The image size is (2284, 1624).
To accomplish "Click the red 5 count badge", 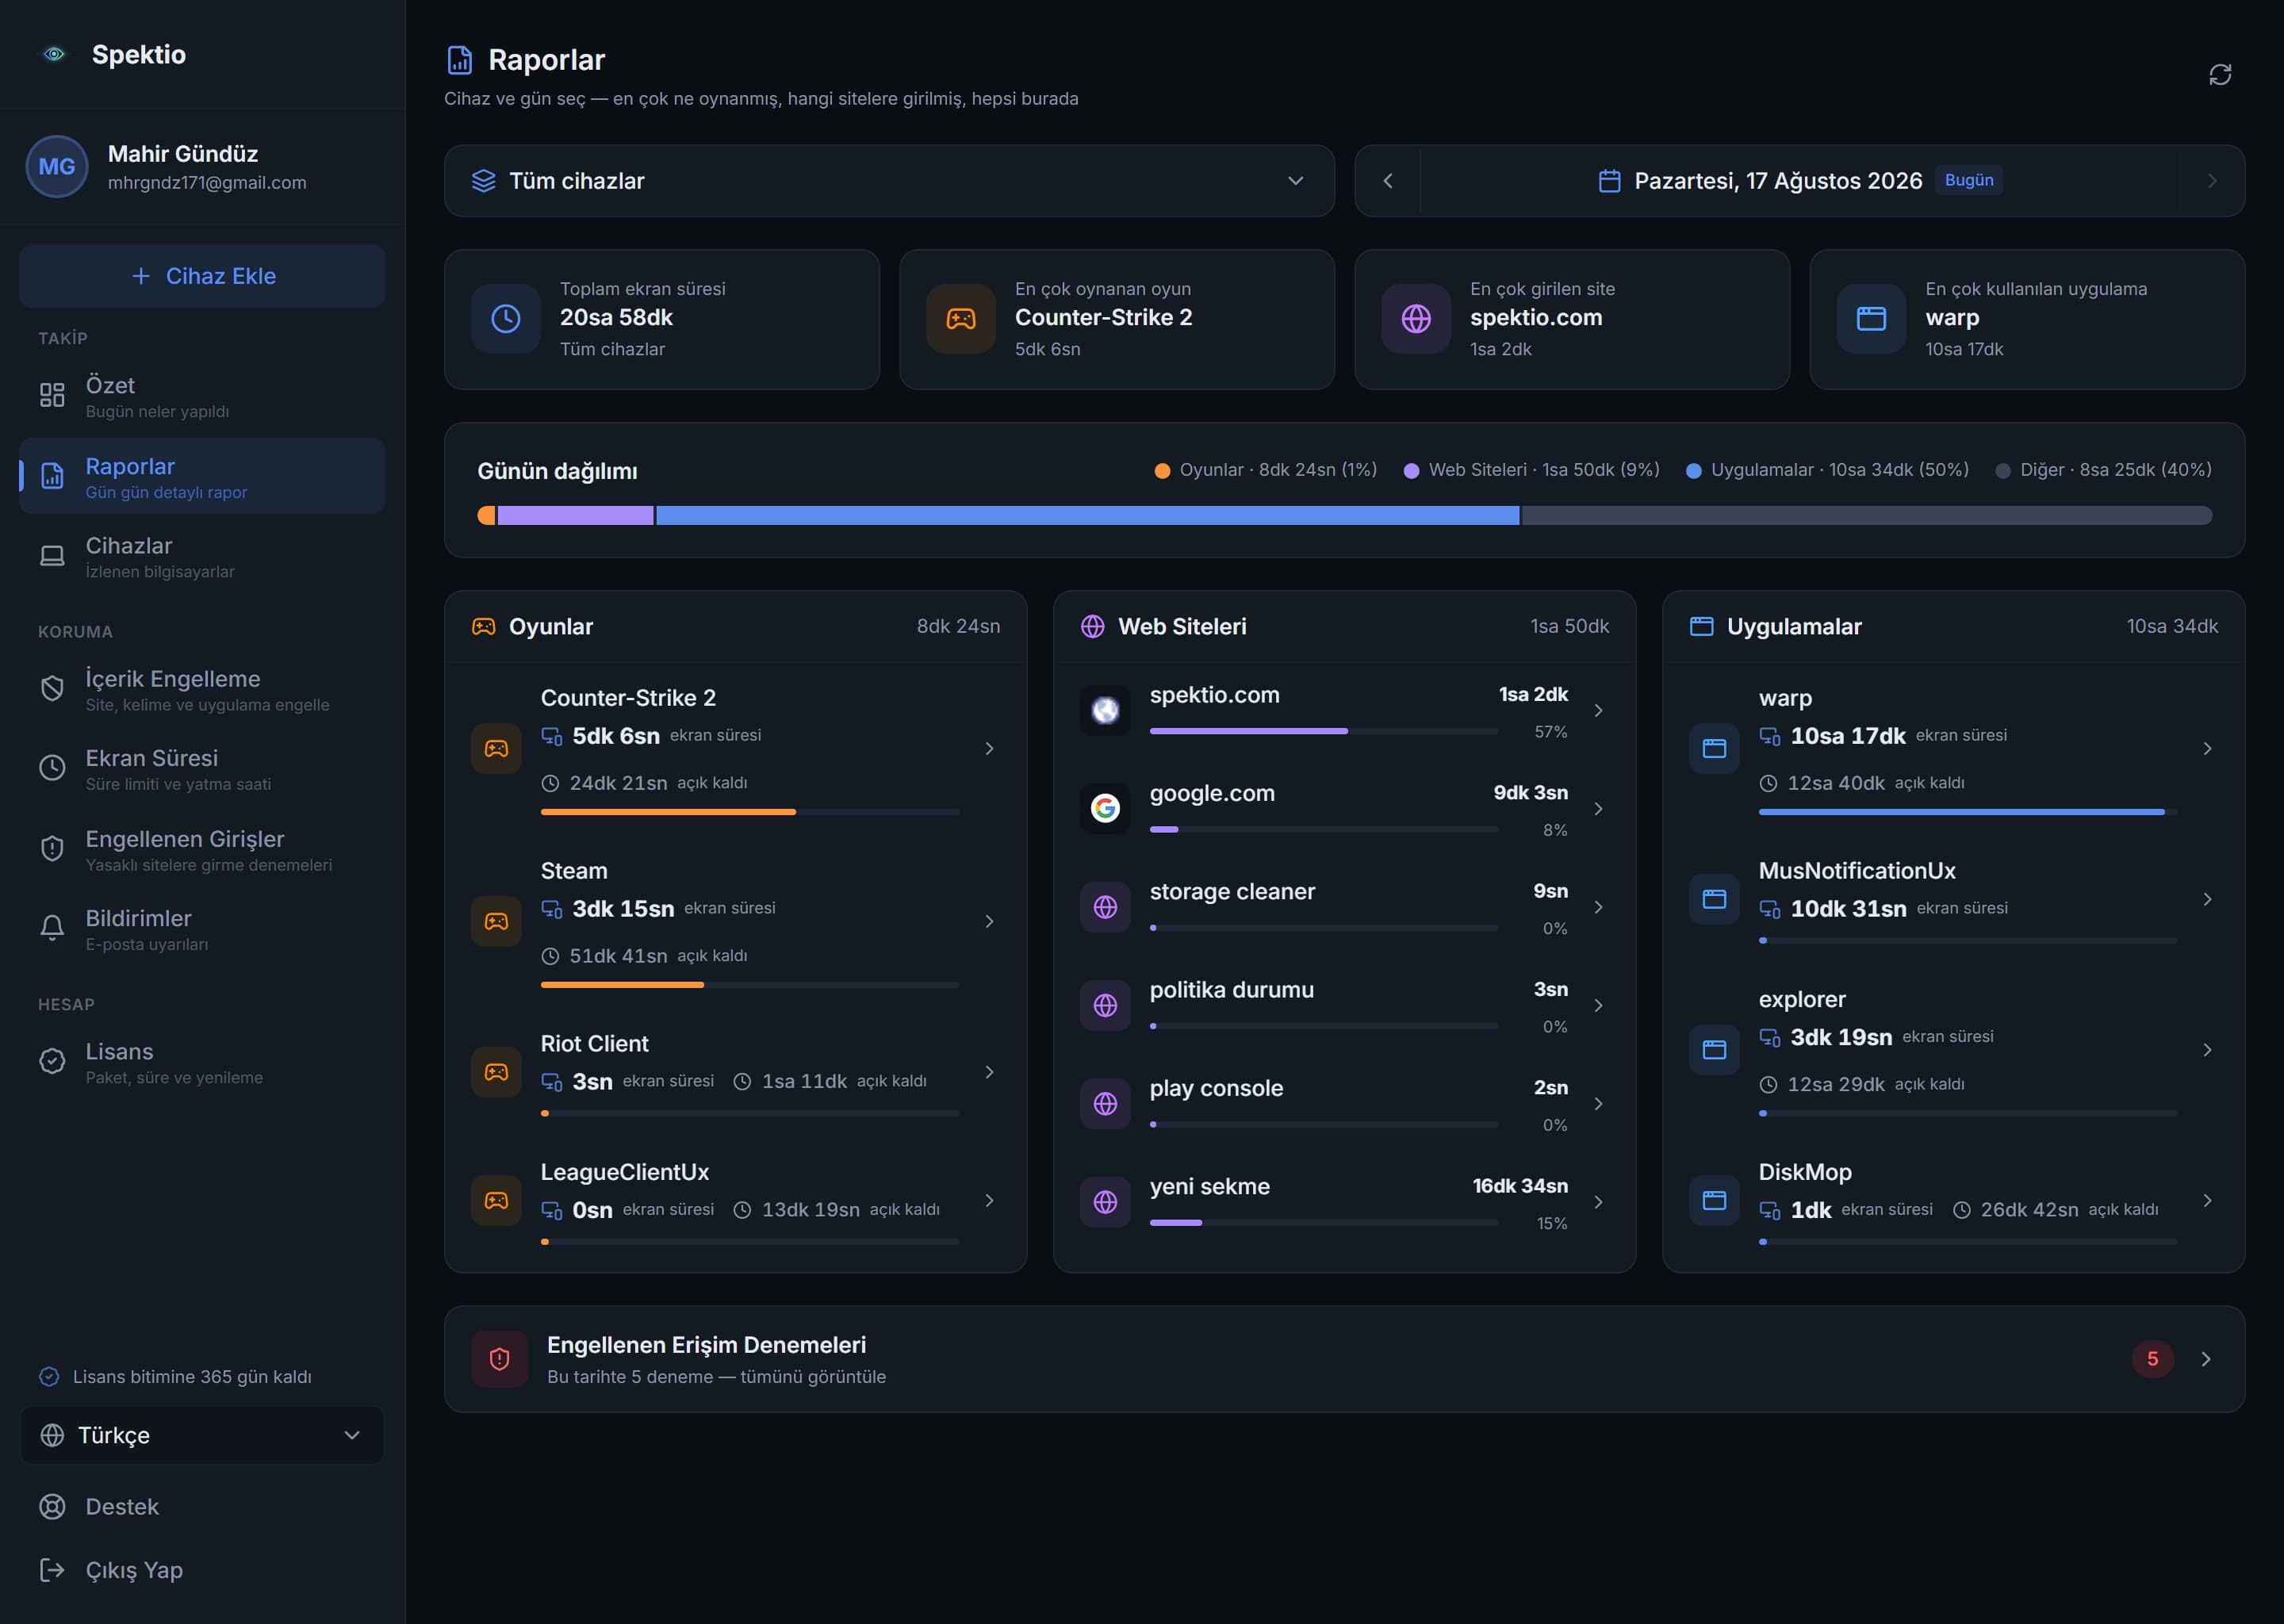I will pos(2152,1359).
